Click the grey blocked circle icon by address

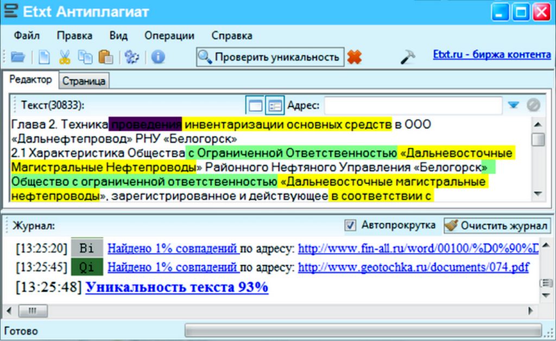(x=533, y=105)
